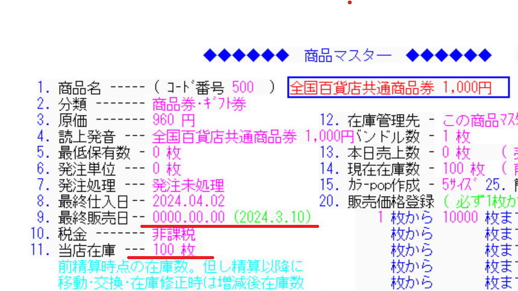The image size is (518, 291).
Task: Select the バンドル数 label
Action: click(x=387, y=136)
